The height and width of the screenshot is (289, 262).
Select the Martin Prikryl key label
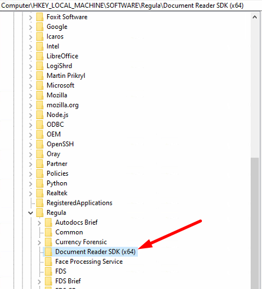[66, 75]
